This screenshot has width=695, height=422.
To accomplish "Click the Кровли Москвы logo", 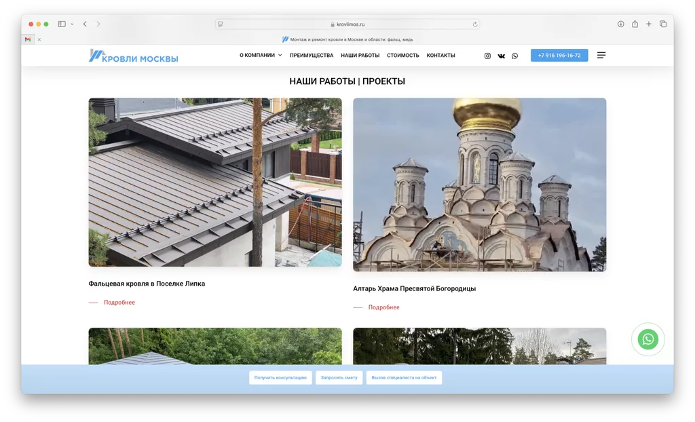I will [134, 56].
